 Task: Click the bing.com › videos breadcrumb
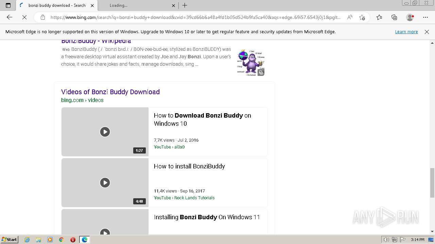click(82, 100)
